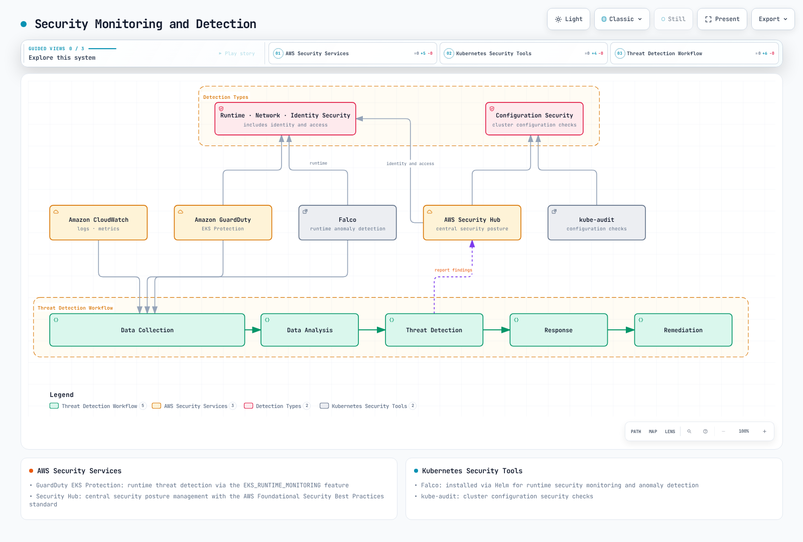Open the Export dropdown menu
The image size is (803, 542).
tap(773, 19)
